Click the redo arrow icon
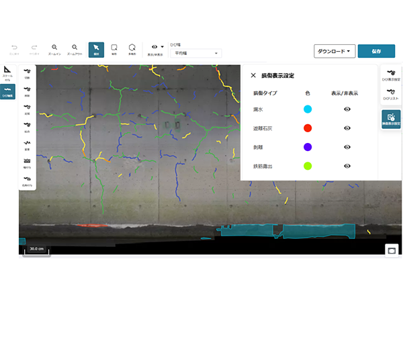Viewport: 403px width, 349px height. pos(34,48)
